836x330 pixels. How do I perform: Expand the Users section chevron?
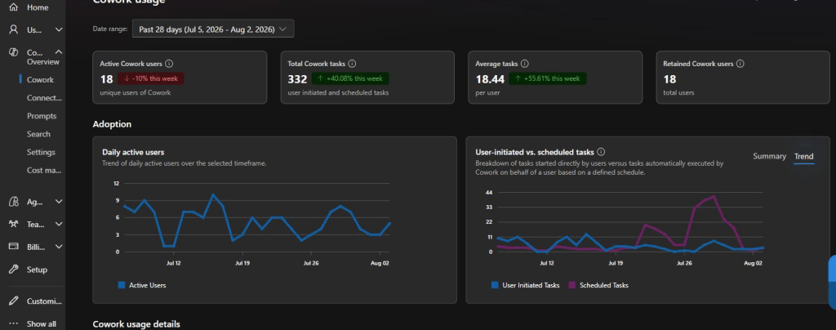59,30
